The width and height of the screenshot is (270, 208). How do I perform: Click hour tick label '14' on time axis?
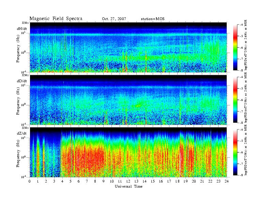pyautogui.click(x=145, y=181)
